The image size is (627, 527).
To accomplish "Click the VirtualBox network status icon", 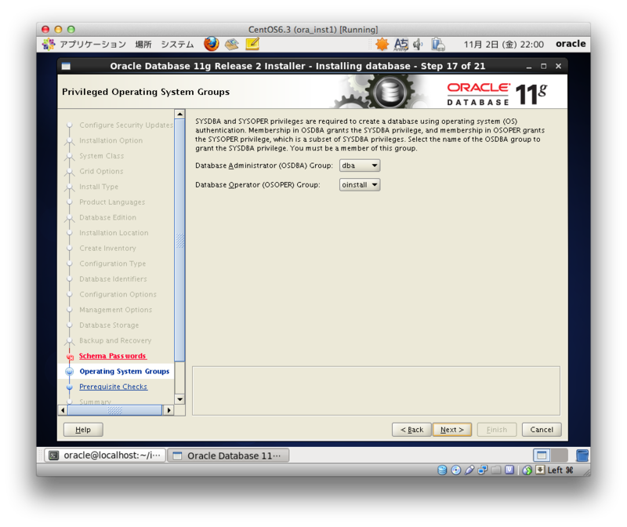I will pos(483,471).
